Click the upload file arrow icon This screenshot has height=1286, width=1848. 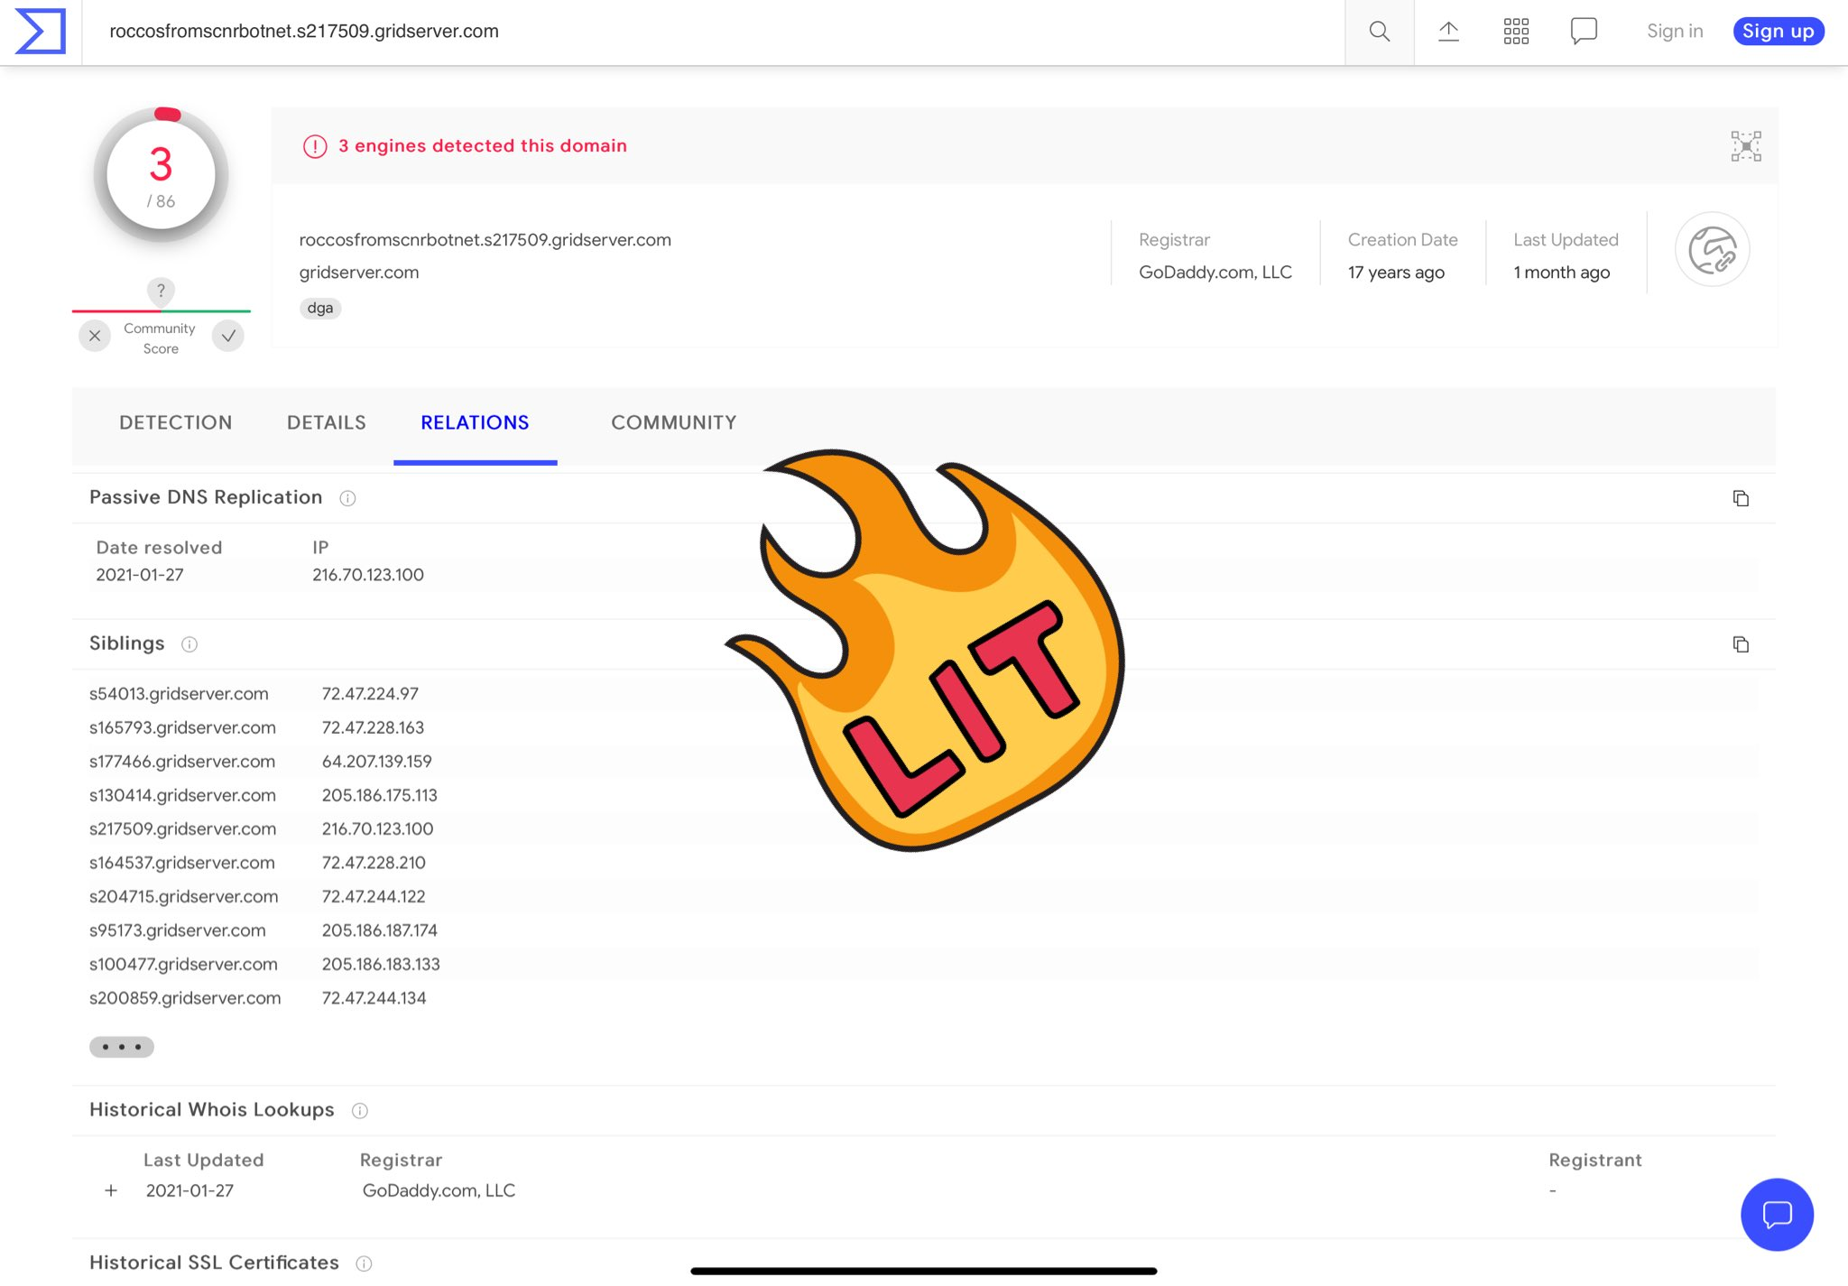pos(1448,32)
